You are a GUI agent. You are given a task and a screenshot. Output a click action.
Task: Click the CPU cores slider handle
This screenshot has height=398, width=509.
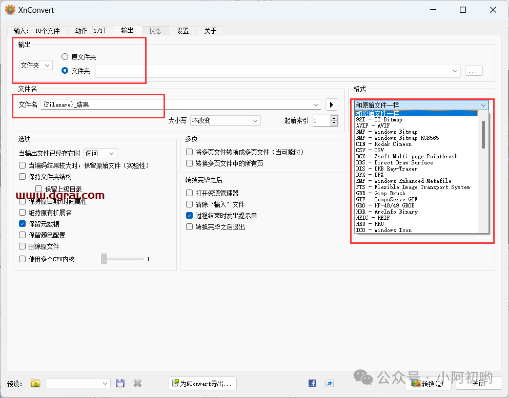pos(104,259)
